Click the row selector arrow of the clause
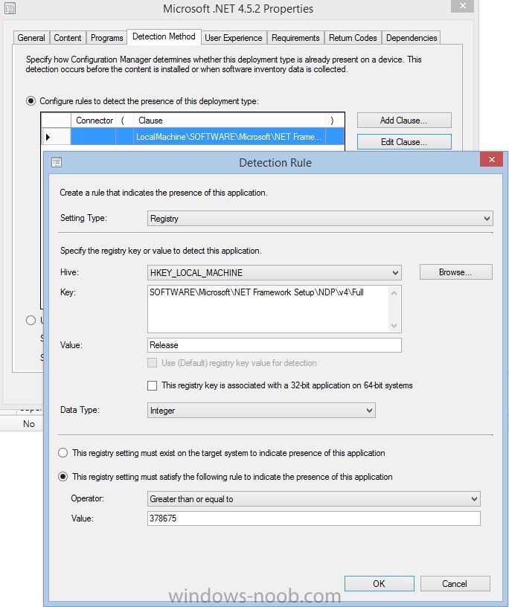This screenshot has width=509, height=607. [x=48, y=137]
